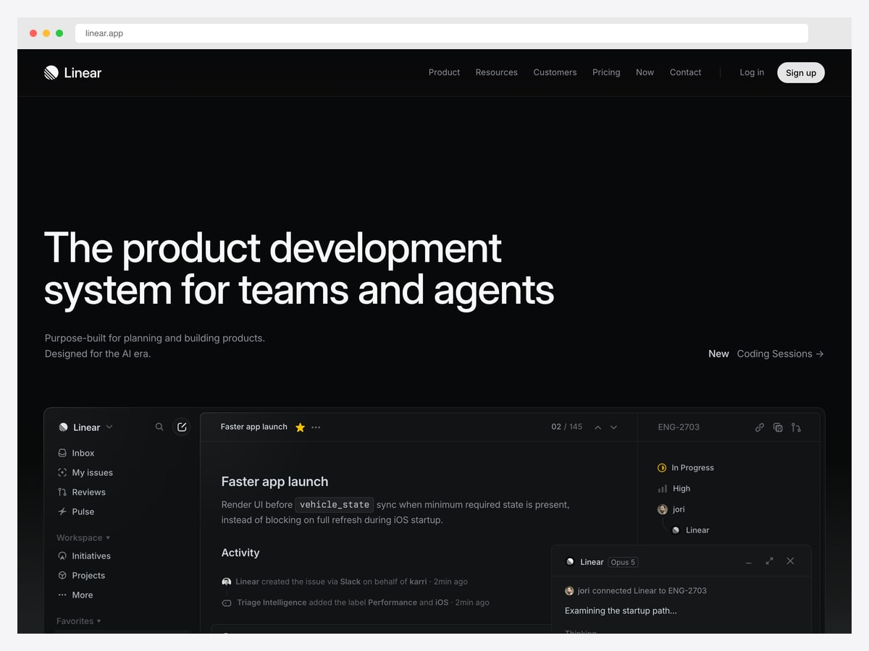Go to Pricing page

(606, 72)
